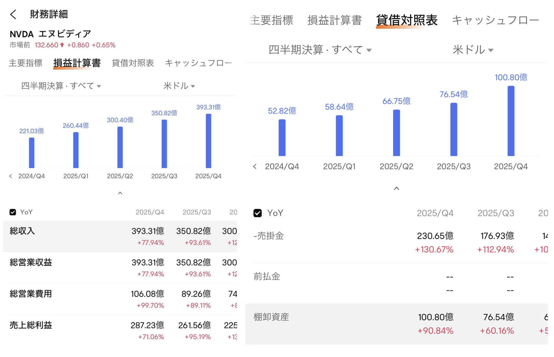
Task: Switch to 主要指標 tab in right panel
Action: click(272, 20)
